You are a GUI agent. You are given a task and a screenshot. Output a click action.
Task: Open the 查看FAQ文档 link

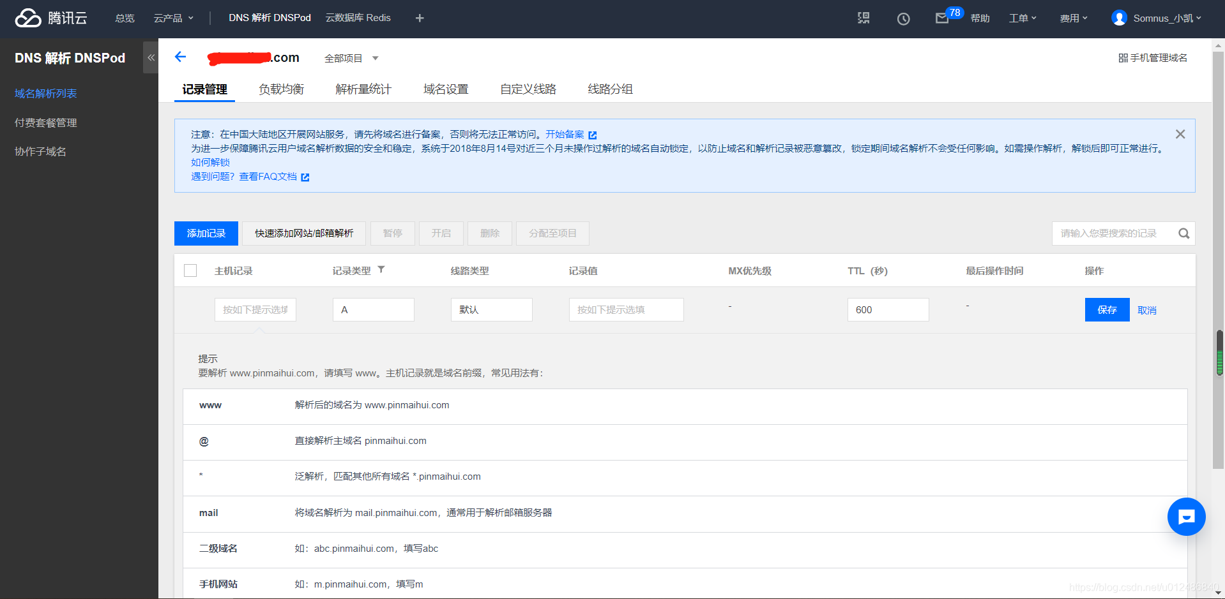(268, 176)
